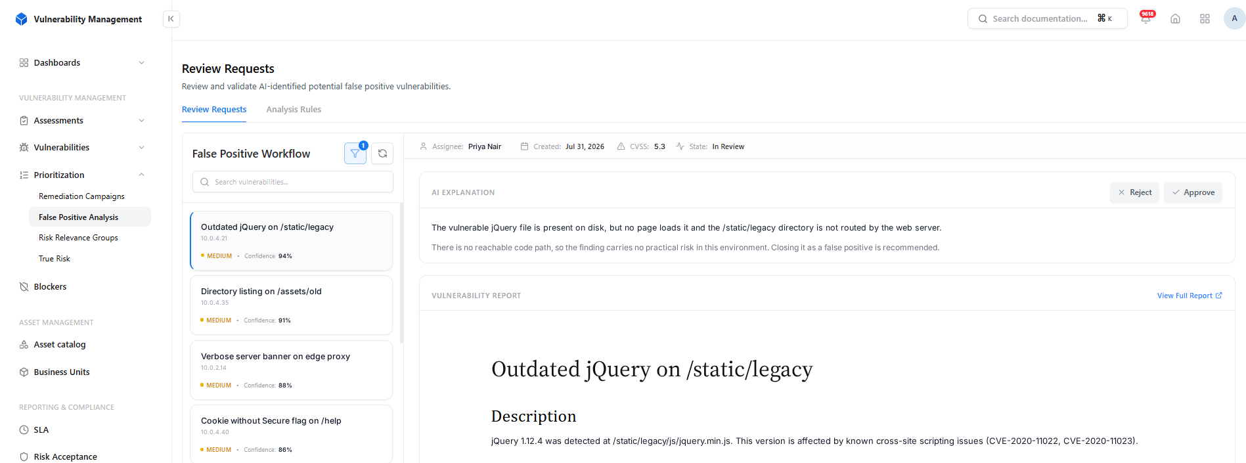Click the Asset catalog sidebar icon
The image size is (1246, 463).
click(24, 345)
